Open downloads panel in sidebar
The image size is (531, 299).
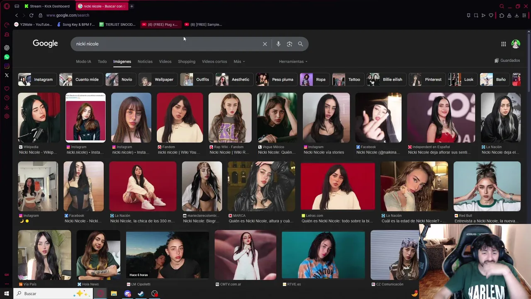pyautogui.click(x=7, y=107)
